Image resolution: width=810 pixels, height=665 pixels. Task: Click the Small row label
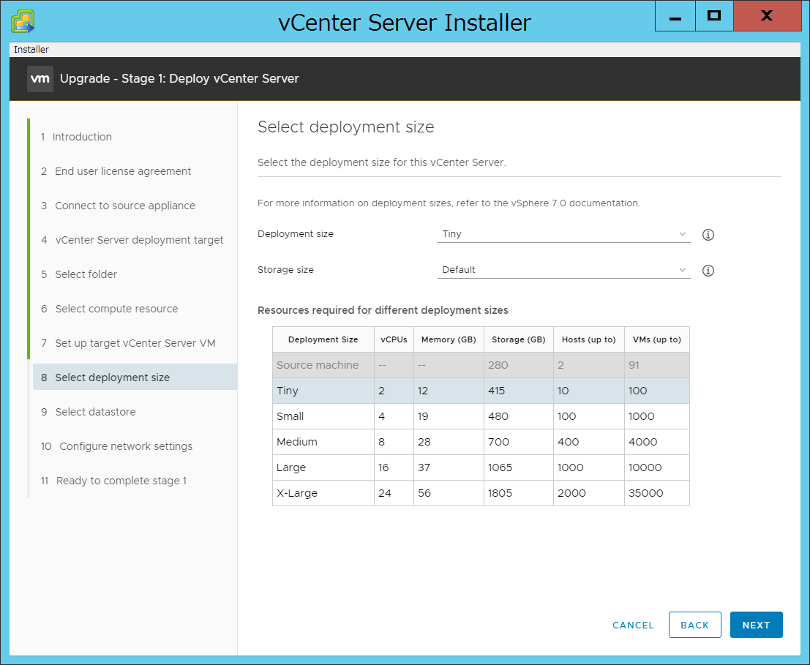tap(290, 416)
